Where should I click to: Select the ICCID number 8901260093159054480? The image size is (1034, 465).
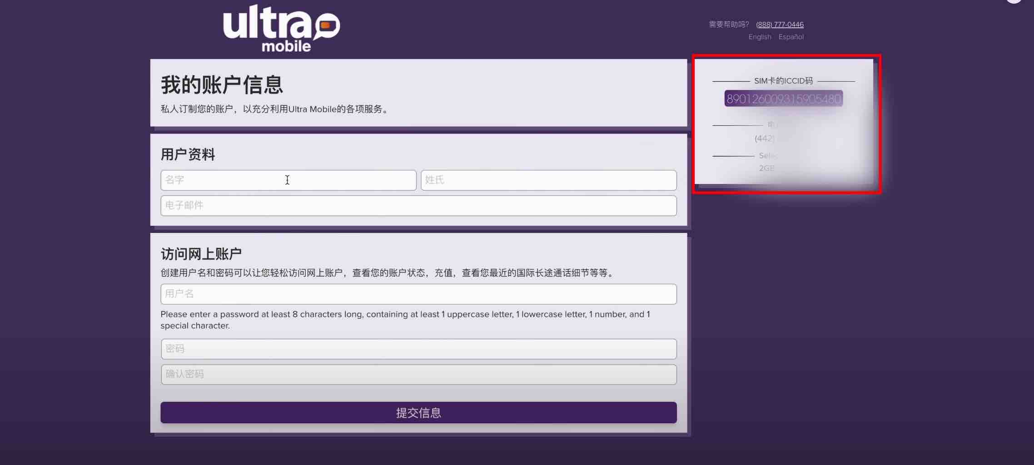[784, 99]
